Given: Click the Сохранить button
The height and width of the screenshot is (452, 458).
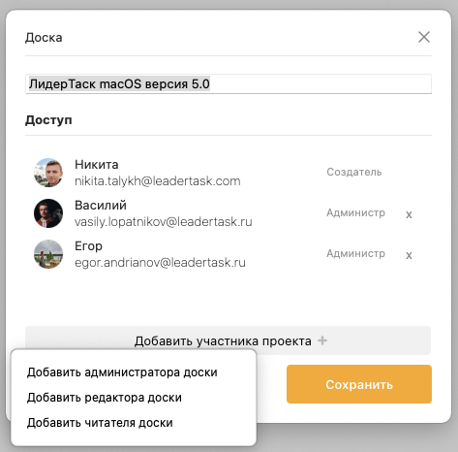Looking at the screenshot, I should point(359,384).
